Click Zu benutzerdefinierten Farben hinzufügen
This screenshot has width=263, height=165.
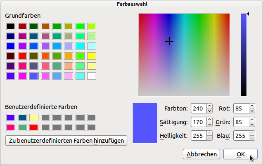66,140
